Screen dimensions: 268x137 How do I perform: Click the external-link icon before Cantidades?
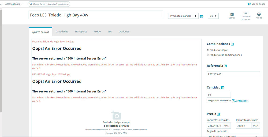pyautogui.click(x=233, y=101)
